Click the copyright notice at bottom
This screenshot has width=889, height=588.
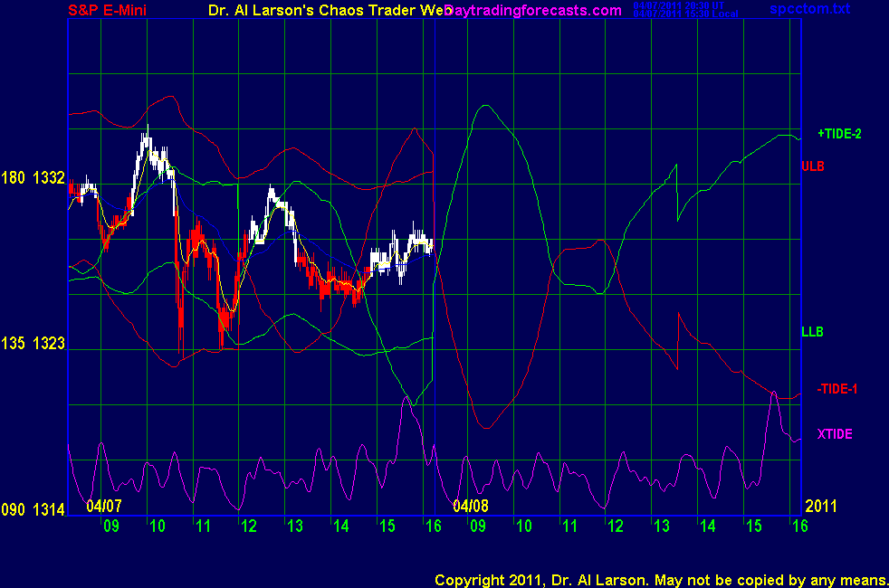658,579
